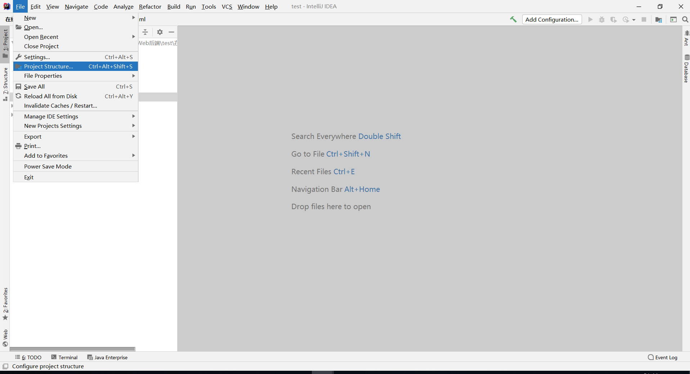Open the Terminal tool window
Image resolution: width=690 pixels, height=374 pixels.
(64, 357)
